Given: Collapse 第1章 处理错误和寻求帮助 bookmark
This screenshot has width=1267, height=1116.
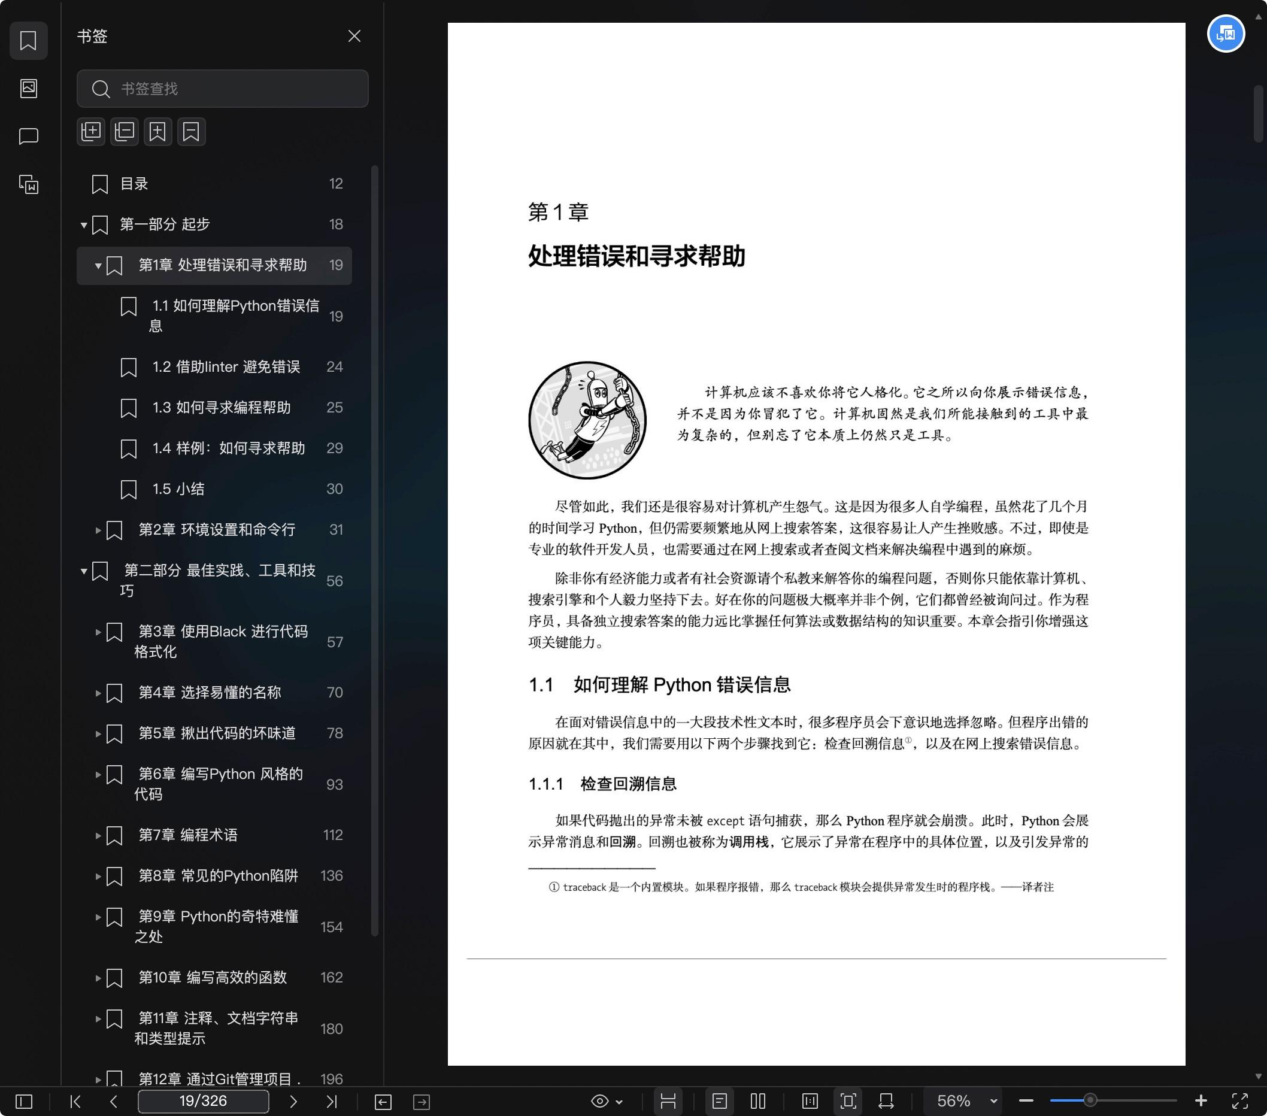Looking at the screenshot, I should point(98,266).
